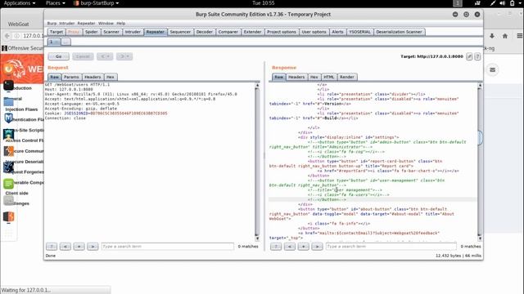Click request search previous match button
524x294 pixels.
tap(65, 247)
